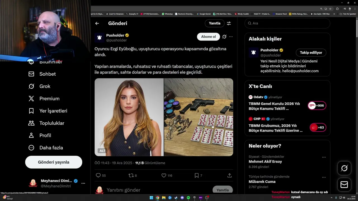Bookmark this page with the star icon
Image resolution: width=358 pixels, height=201 pixels.
pyautogui.click(x=330, y=9)
